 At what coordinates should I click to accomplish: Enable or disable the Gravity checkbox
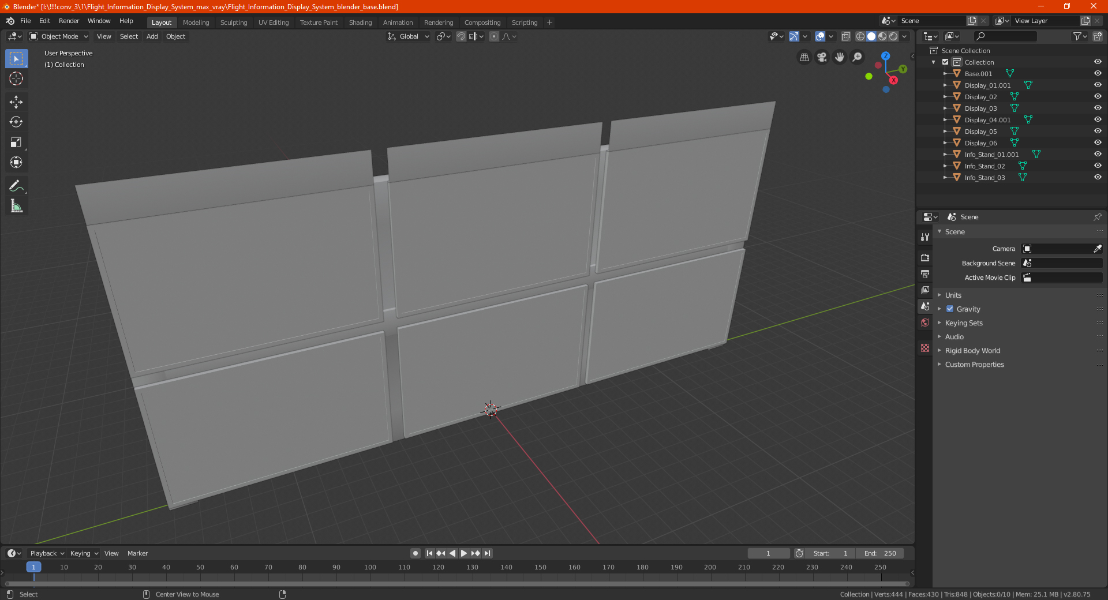pyautogui.click(x=950, y=309)
